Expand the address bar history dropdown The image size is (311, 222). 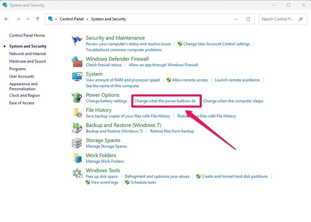point(236,19)
